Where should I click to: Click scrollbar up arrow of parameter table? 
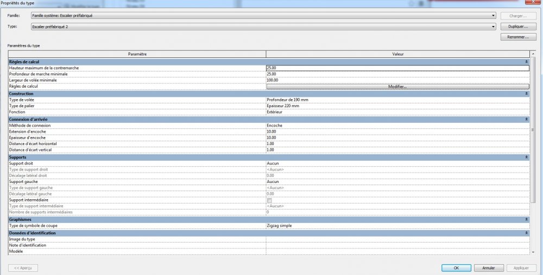533,54
